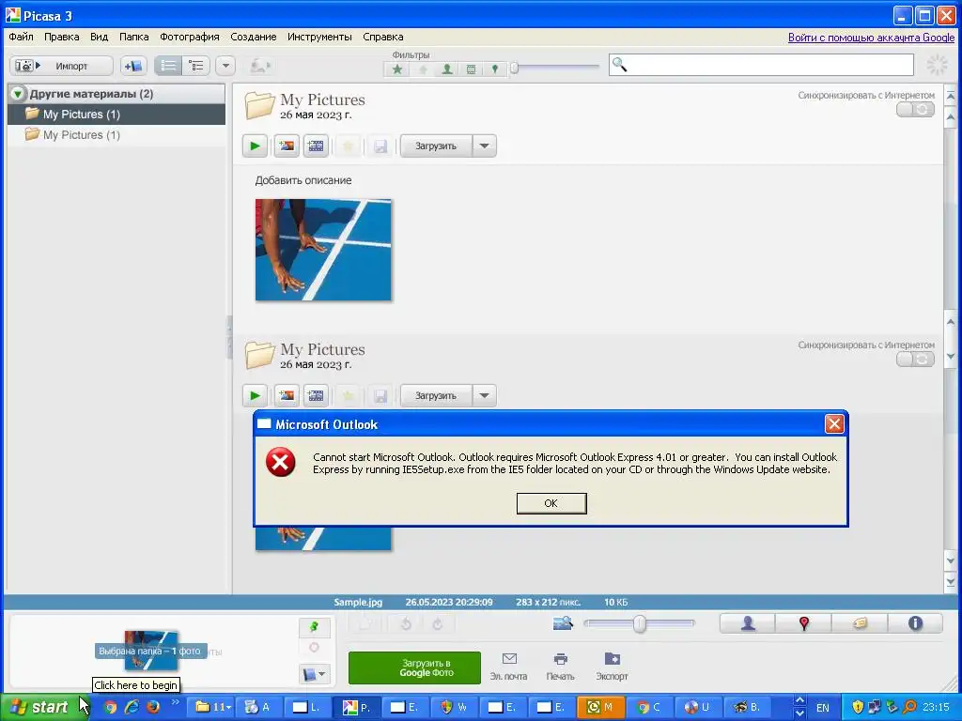The width and height of the screenshot is (962, 721).
Task: Click the Печать print icon
Action: pyautogui.click(x=560, y=667)
